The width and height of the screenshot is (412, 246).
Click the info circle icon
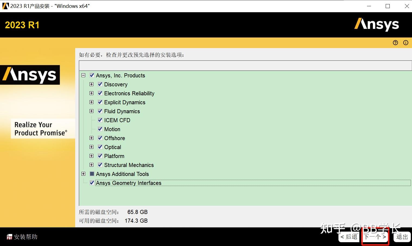tap(405, 43)
